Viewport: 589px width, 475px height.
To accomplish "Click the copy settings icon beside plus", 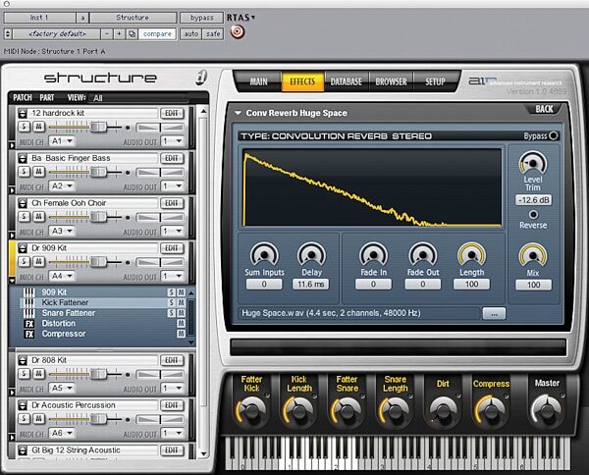I will [132, 33].
